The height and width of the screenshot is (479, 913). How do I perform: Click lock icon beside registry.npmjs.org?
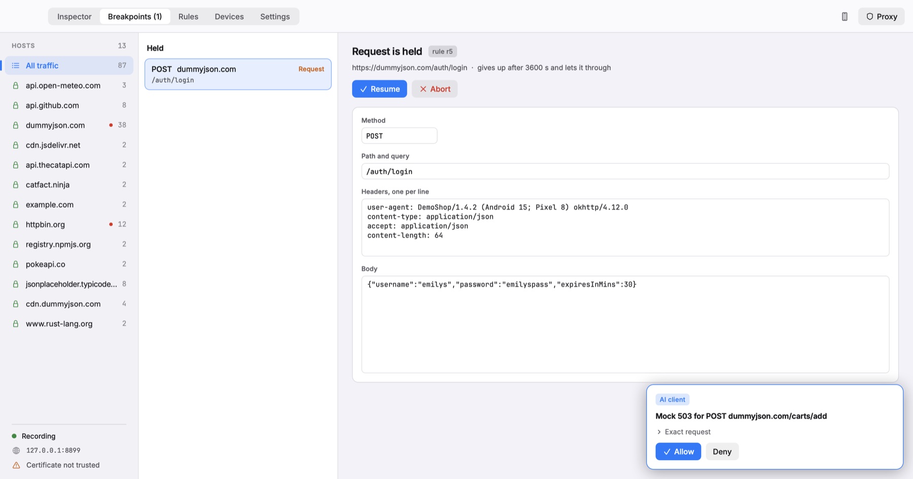pos(16,244)
